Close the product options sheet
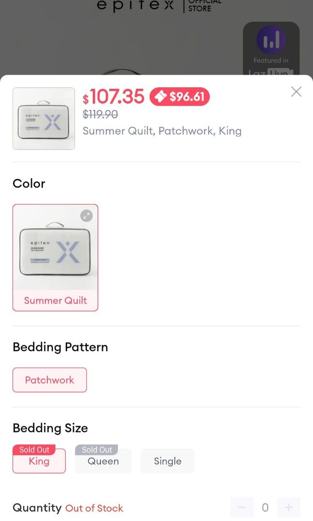The width and height of the screenshot is (313, 521). pyautogui.click(x=296, y=91)
